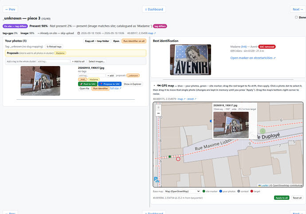This screenshot has height=214, width=306.
Task: Open the Madame (link) hyperlink
Action: point(244,47)
